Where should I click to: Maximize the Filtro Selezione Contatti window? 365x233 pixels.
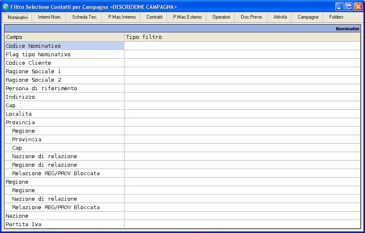click(x=349, y=7)
